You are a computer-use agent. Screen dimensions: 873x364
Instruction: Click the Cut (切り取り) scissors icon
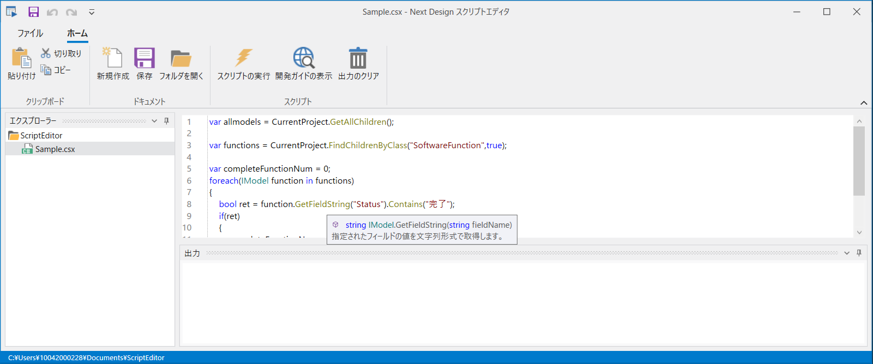pyautogui.click(x=46, y=53)
